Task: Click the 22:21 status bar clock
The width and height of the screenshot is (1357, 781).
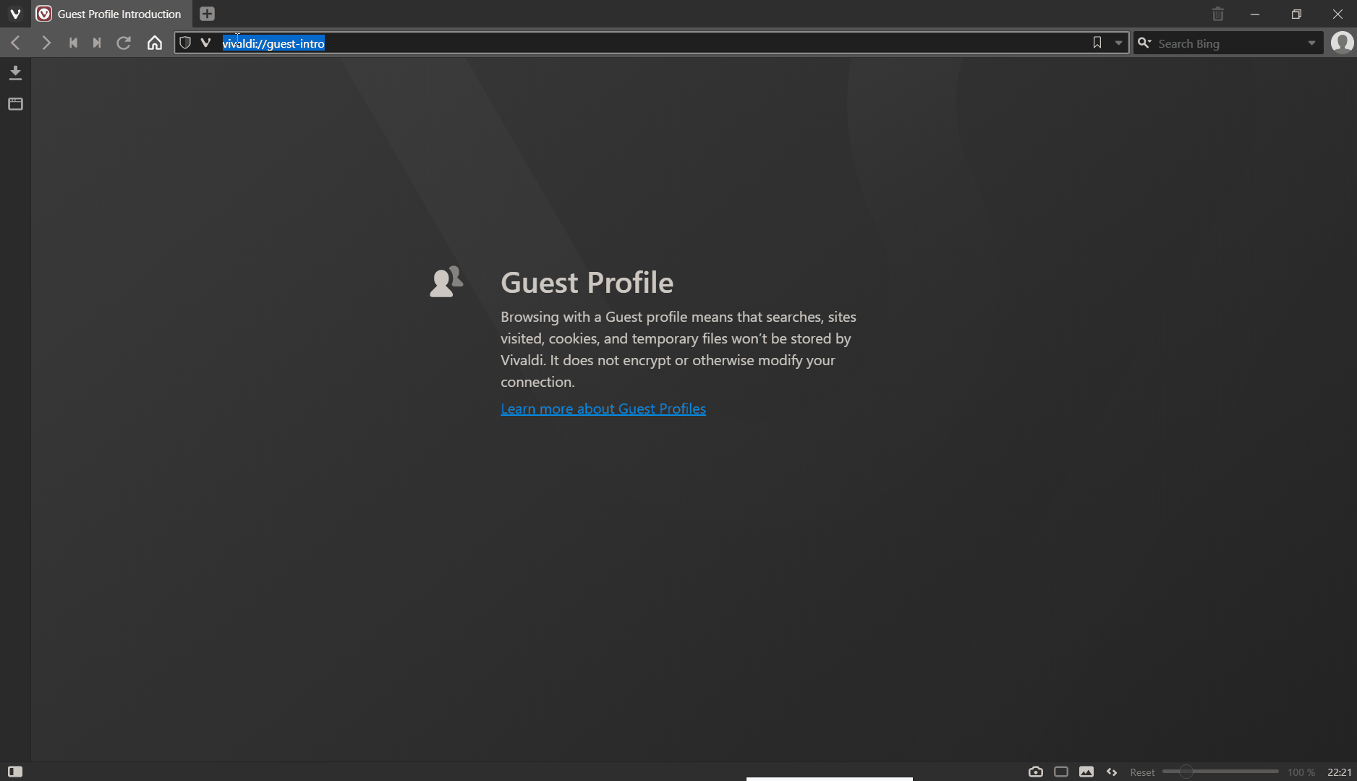Action: coord(1339,772)
